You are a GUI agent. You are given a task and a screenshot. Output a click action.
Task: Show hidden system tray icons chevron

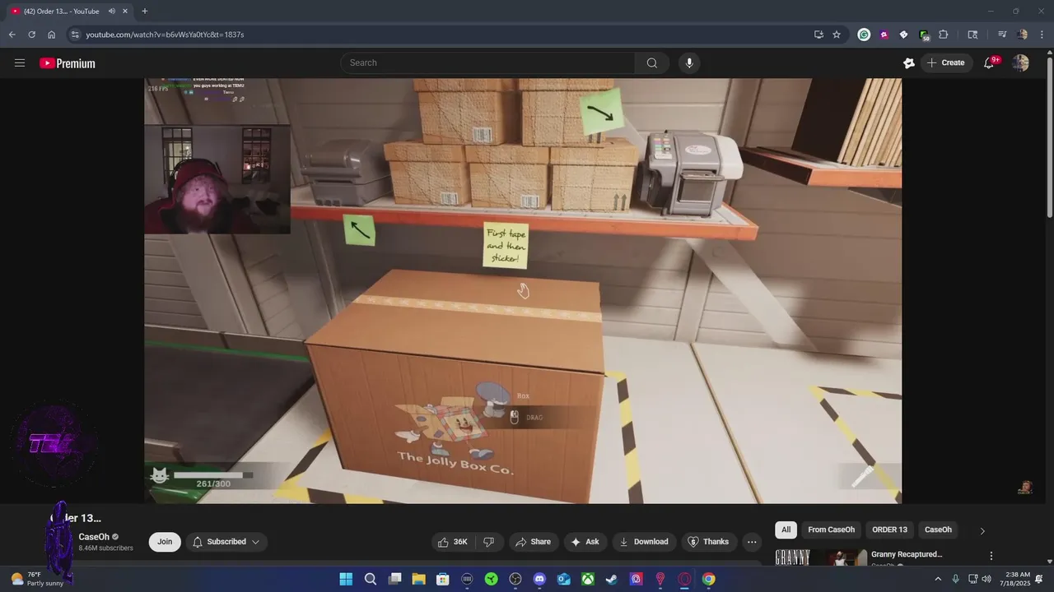(x=937, y=579)
